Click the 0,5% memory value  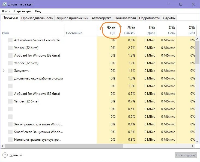pos(132,117)
